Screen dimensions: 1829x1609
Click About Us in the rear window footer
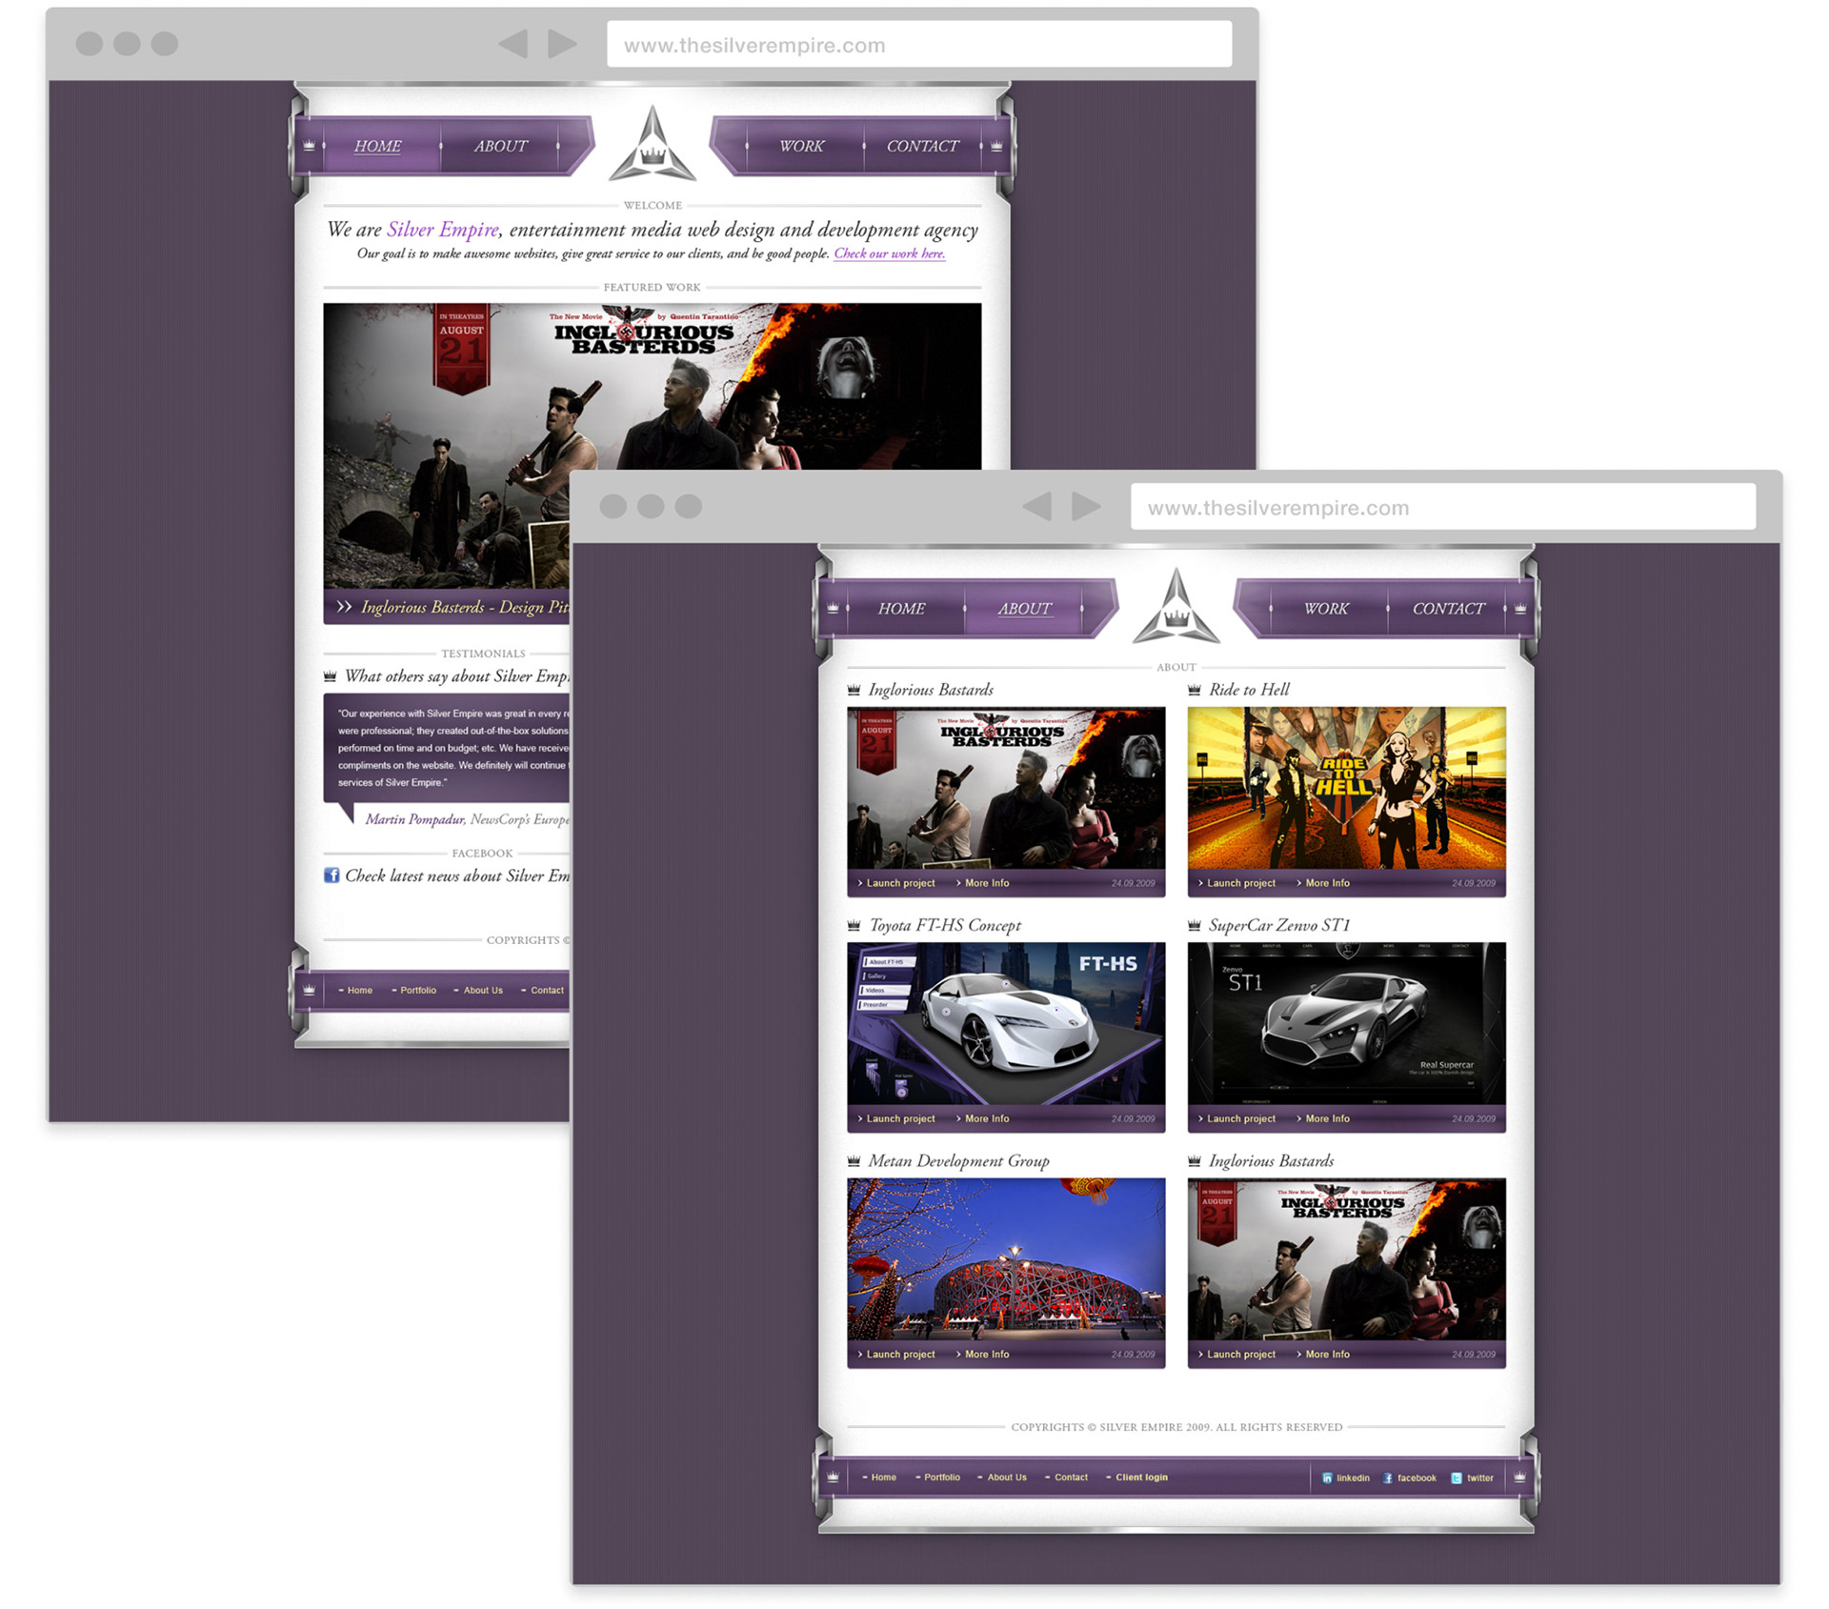click(x=483, y=991)
